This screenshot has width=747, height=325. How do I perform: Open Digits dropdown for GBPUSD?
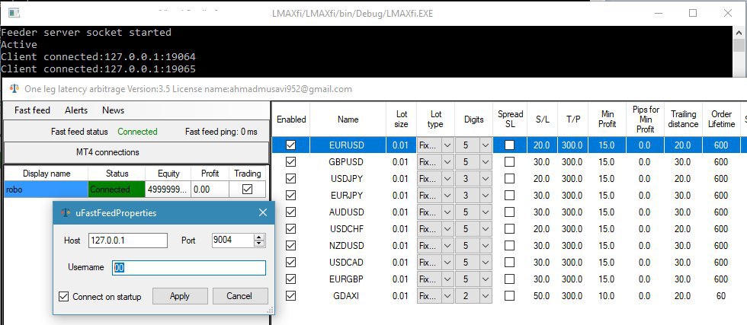pyautogui.click(x=486, y=162)
